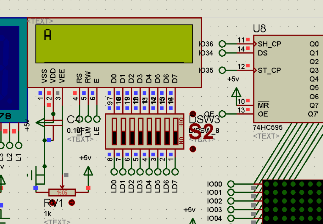
Task: Click the red actuator dot beneath the S2 label
Action: point(193,149)
